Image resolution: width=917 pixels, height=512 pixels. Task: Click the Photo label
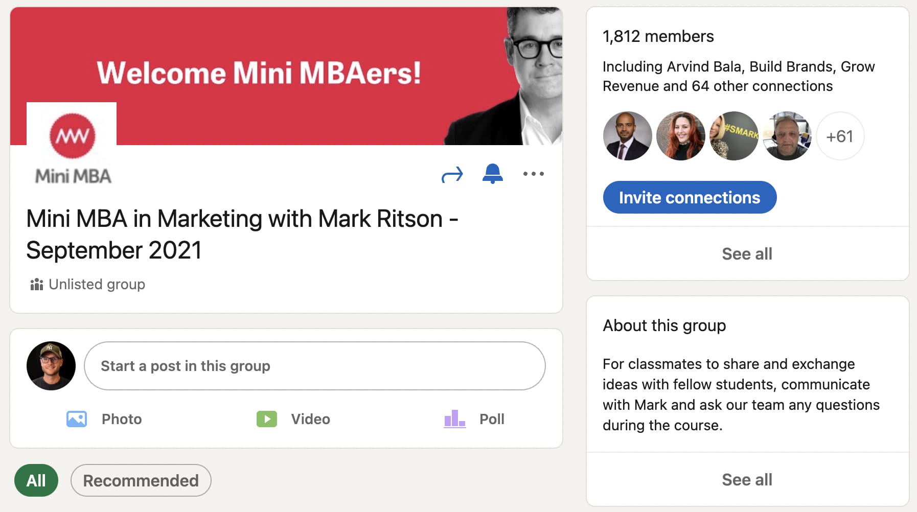[x=122, y=419]
